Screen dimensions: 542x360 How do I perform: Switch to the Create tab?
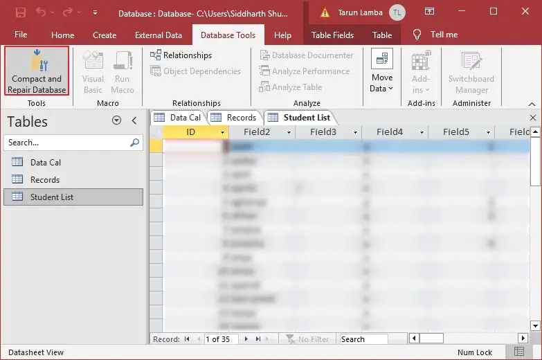pyautogui.click(x=105, y=35)
